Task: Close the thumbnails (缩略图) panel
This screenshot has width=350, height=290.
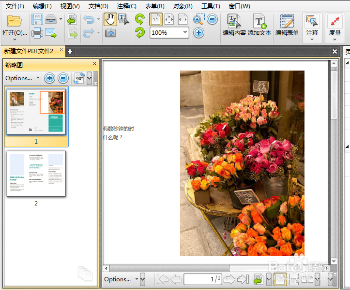Action: (x=95, y=63)
